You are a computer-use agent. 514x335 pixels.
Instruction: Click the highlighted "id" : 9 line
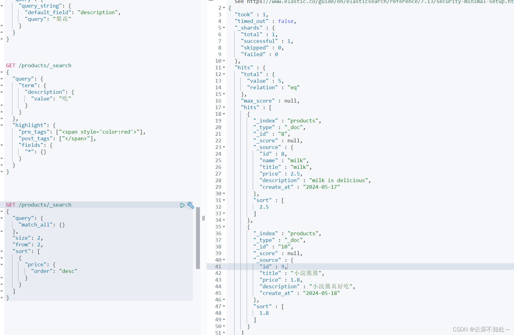pyautogui.click(x=273, y=267)
